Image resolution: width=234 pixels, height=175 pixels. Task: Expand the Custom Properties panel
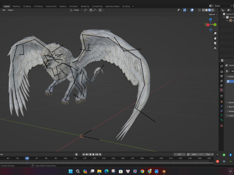(x=230, y=116)
